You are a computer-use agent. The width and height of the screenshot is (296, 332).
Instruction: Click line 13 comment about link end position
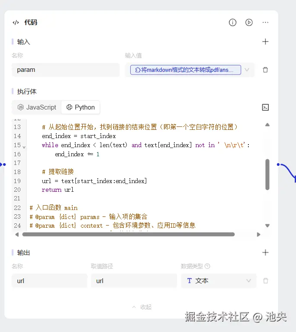pyautogui.click(x=140, y=127)
